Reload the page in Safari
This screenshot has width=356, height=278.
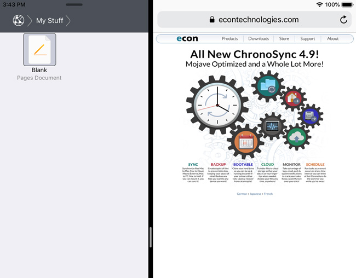coord(343,20)
